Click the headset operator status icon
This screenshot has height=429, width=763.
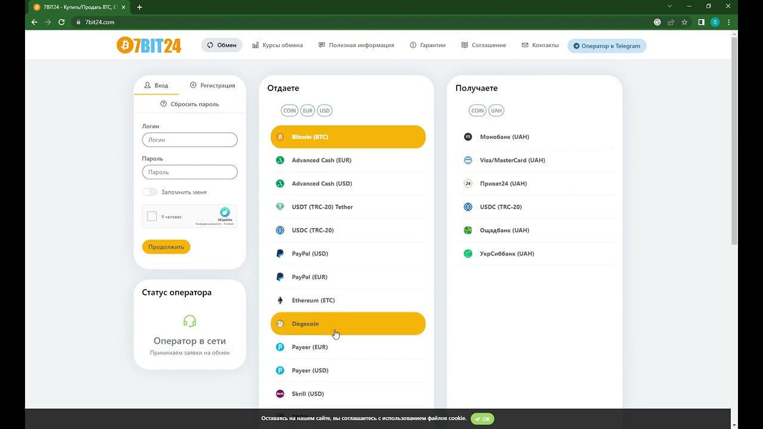pyautogui.click(x=190, y=322)
